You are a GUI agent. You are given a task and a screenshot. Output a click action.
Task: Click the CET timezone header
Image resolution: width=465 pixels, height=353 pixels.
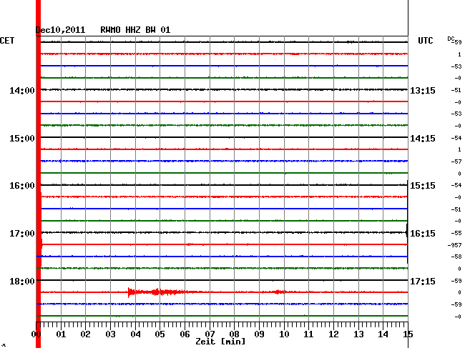click(x=7, y=41)
